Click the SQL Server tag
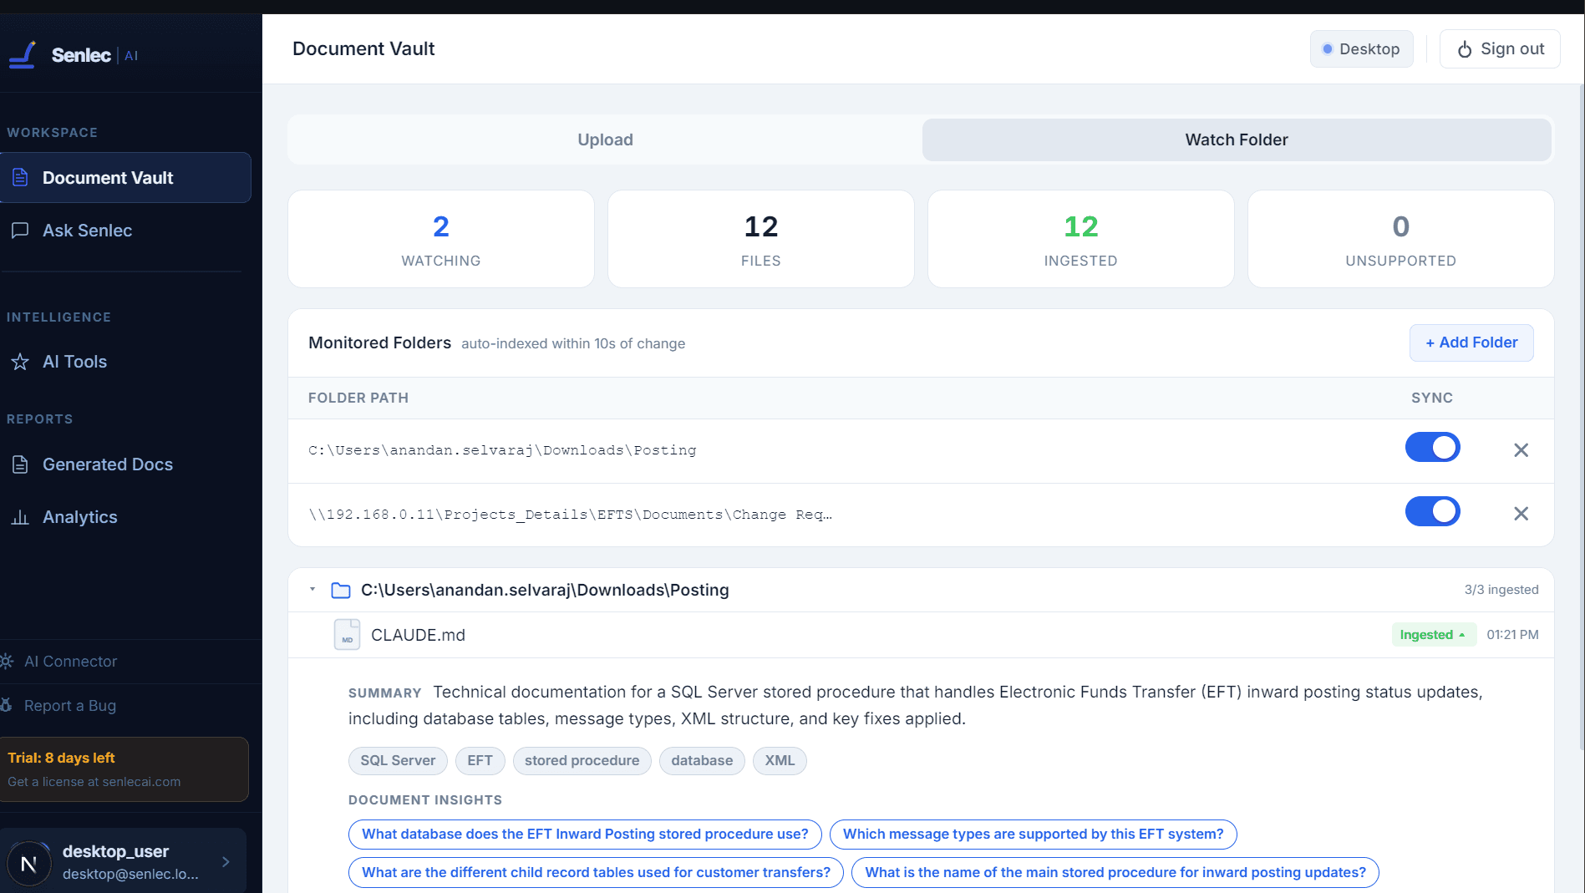Viewport: 1585px width, 893px height. 398,760
